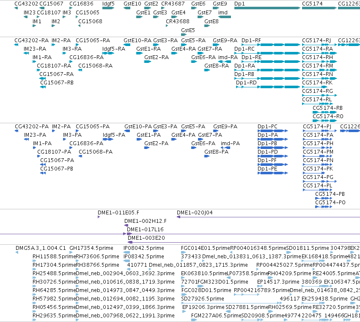
Task: Click the CG43202 gene label
Action: [26, 4]
